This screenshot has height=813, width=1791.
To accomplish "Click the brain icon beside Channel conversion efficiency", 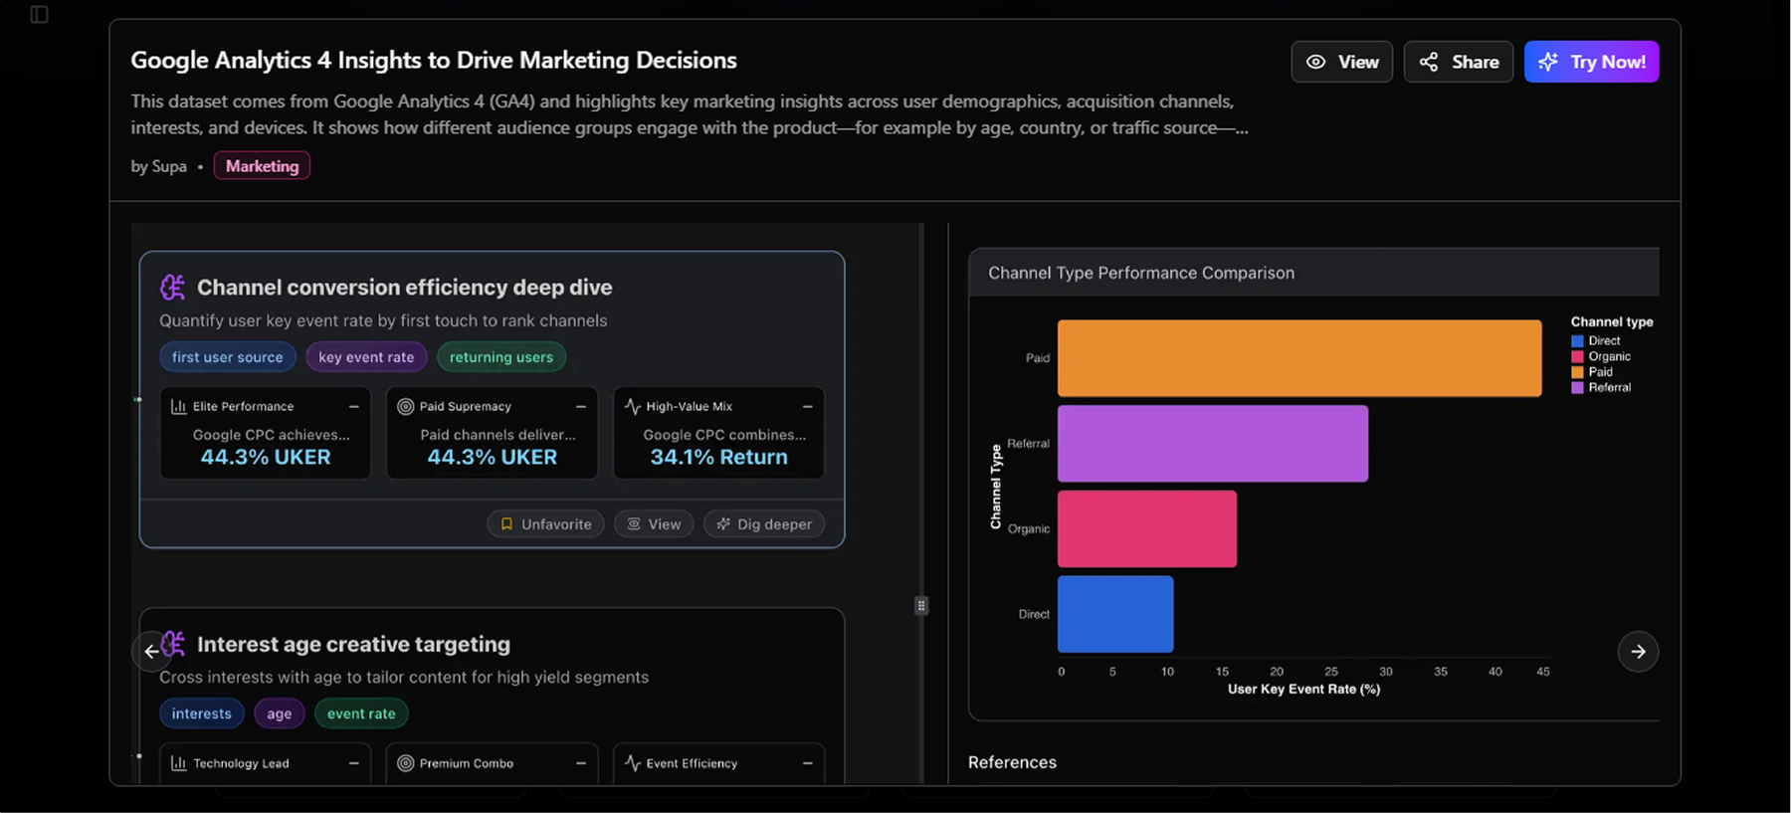I will click(x=173, y=288).
